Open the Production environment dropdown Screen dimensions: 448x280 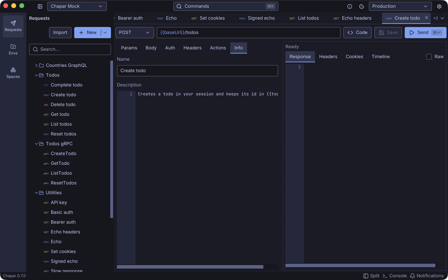coord(400,6)
